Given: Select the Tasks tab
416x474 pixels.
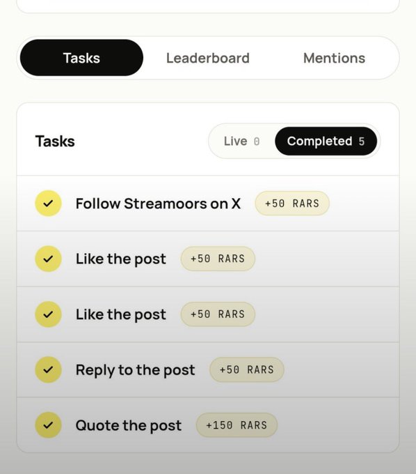Looking at the screenshot, I should tap(81, 58).
